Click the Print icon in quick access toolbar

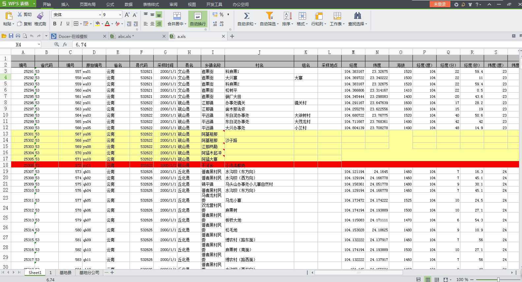click(18, 36)
